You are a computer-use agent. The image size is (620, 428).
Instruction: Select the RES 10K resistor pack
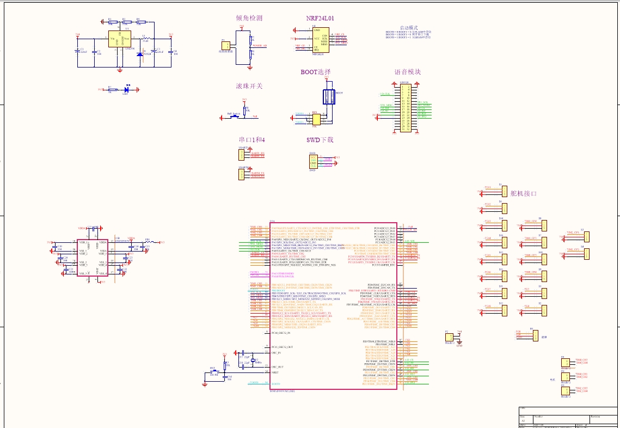point(316,119)
